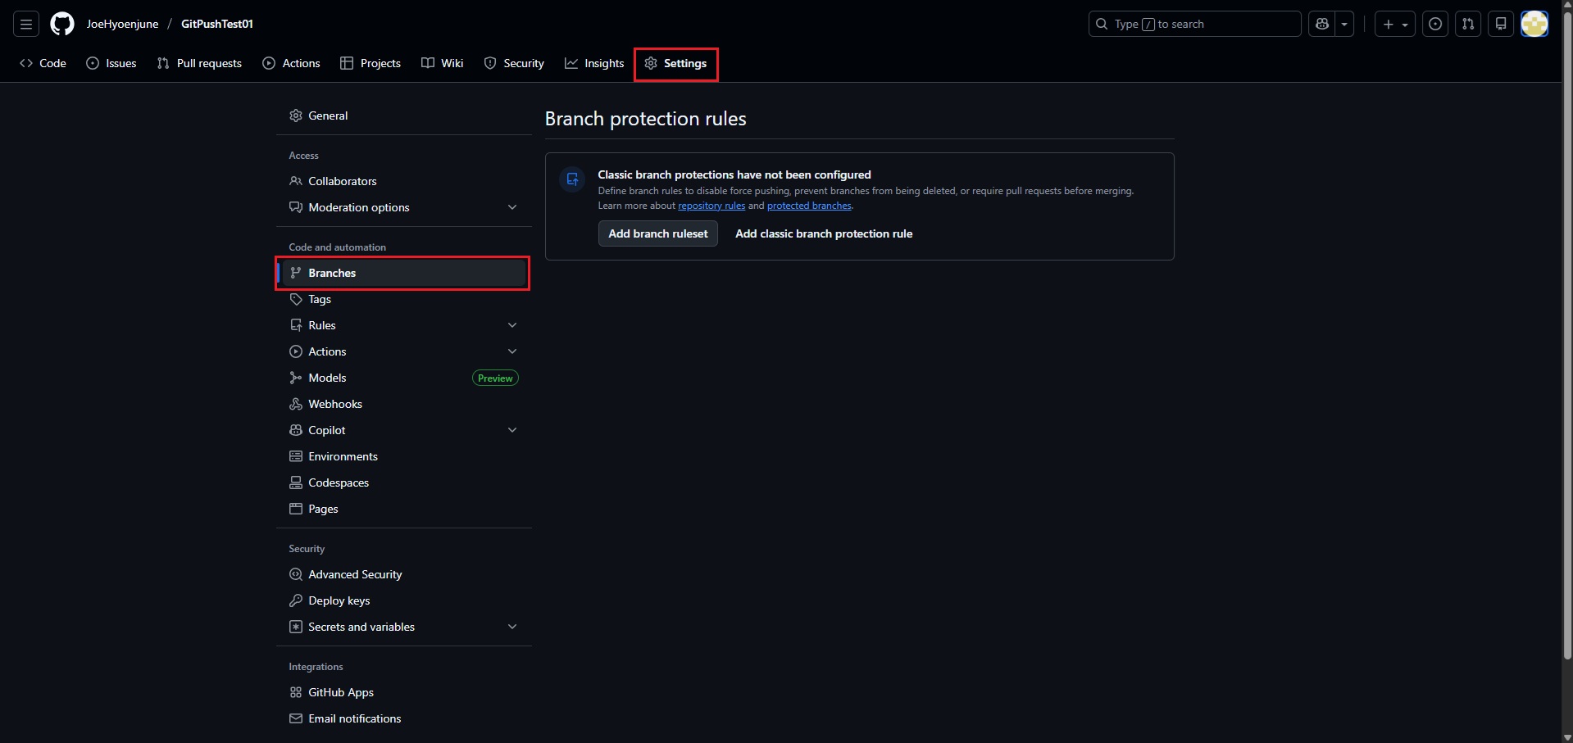Click Add branch ruleset button
This screenshot has width=1573, height=743.
click(x=658, y=233)
